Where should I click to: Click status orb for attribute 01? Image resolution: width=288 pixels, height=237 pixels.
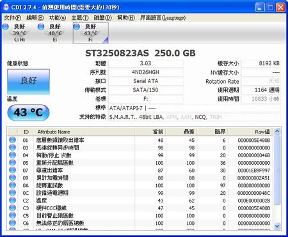(x=13, y=140)
